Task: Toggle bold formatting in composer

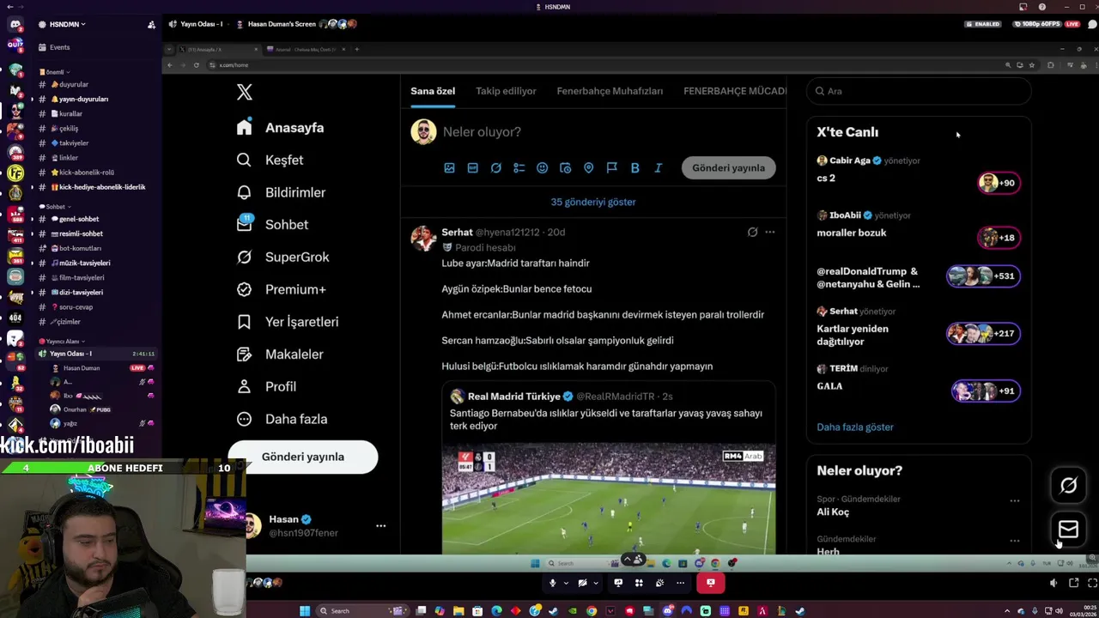Action: 635,168
